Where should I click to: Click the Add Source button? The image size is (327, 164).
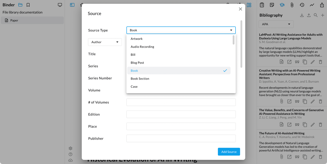(229, 152)
